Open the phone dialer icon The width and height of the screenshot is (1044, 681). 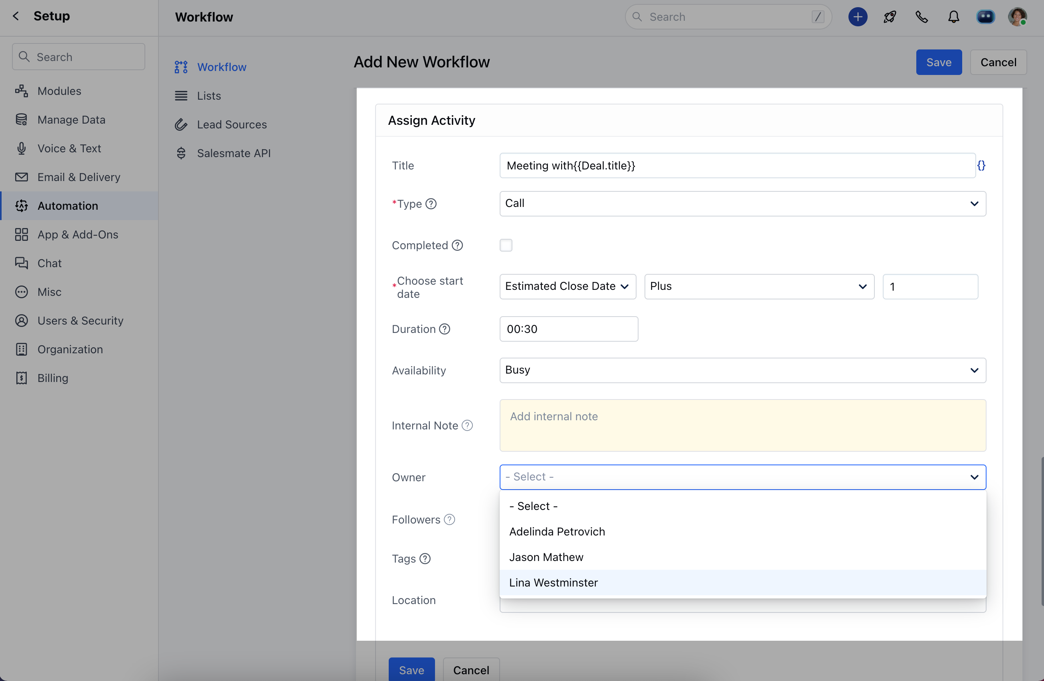pyautogui.click(x=921, y=17)
